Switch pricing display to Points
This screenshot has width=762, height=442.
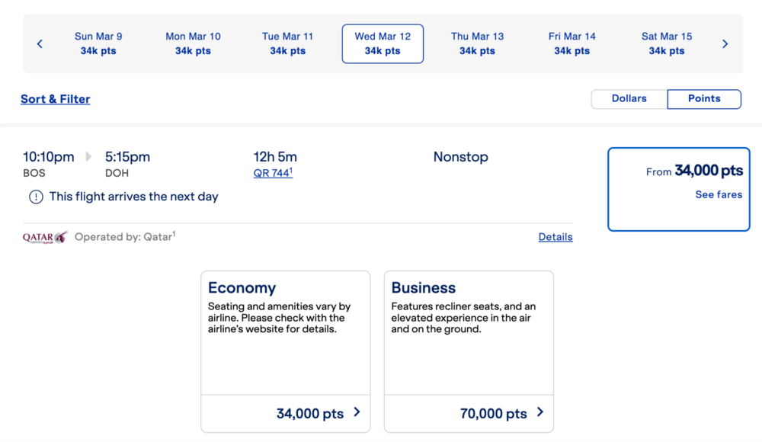703,99
